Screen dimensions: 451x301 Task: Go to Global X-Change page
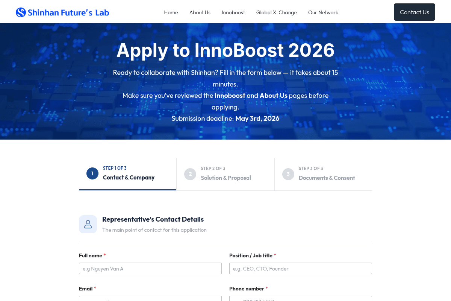tap(276, 12)
